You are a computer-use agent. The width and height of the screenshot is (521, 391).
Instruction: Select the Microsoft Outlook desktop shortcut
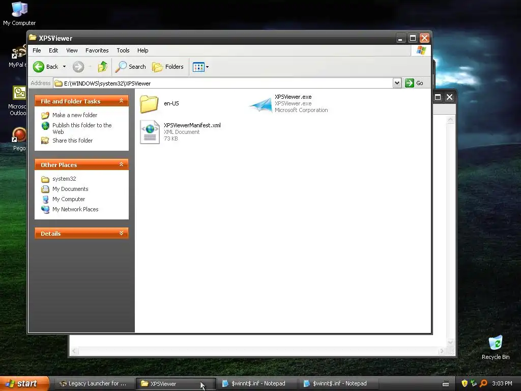18,101
